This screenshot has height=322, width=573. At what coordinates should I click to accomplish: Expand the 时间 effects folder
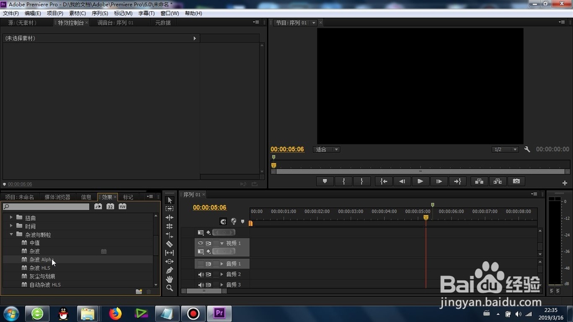[x=11, y=226]
